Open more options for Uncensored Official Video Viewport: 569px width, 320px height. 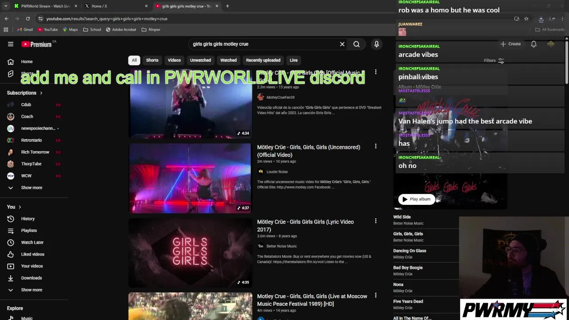(376, 146)
